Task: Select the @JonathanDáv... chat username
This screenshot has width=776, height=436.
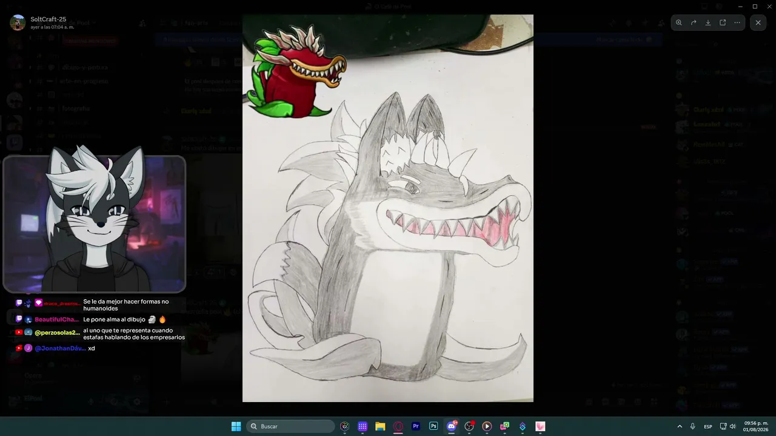Action: pos(60,348)
